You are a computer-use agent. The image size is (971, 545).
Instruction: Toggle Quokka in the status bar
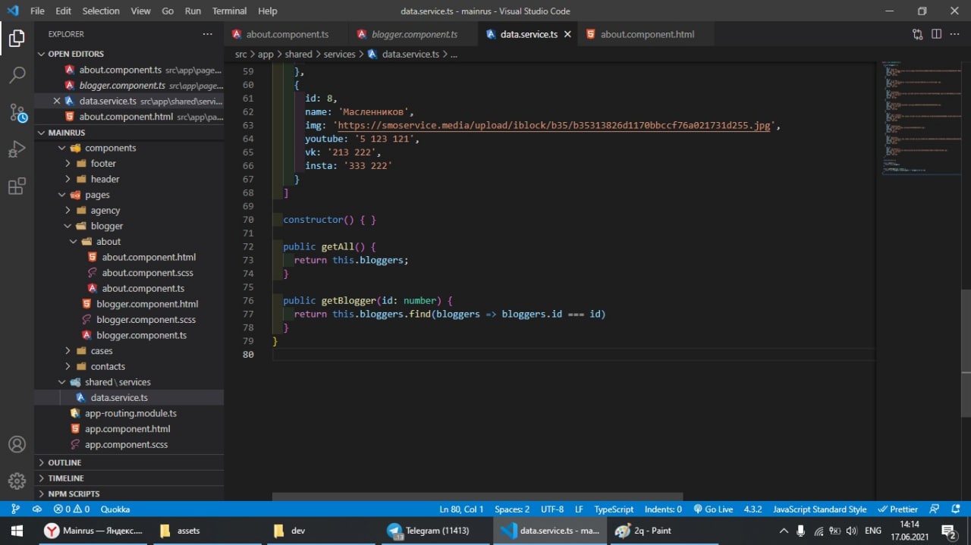(x=115, y=509)
